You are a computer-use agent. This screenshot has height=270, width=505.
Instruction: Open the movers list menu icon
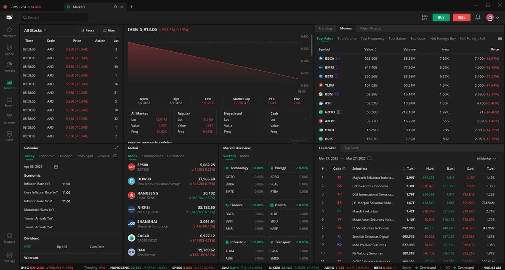pos(500,38)
